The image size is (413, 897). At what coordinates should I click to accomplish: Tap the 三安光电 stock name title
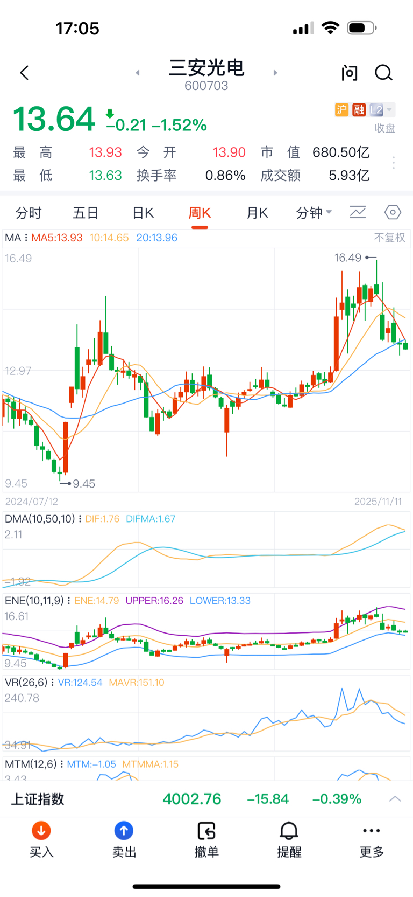[x=206, y=68]
